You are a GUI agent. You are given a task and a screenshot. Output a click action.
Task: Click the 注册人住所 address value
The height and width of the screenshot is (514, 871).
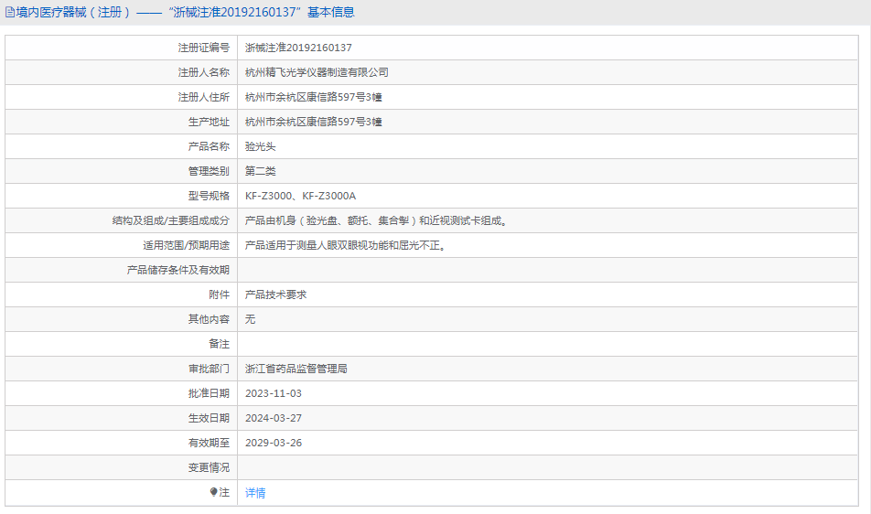point(313,97)
